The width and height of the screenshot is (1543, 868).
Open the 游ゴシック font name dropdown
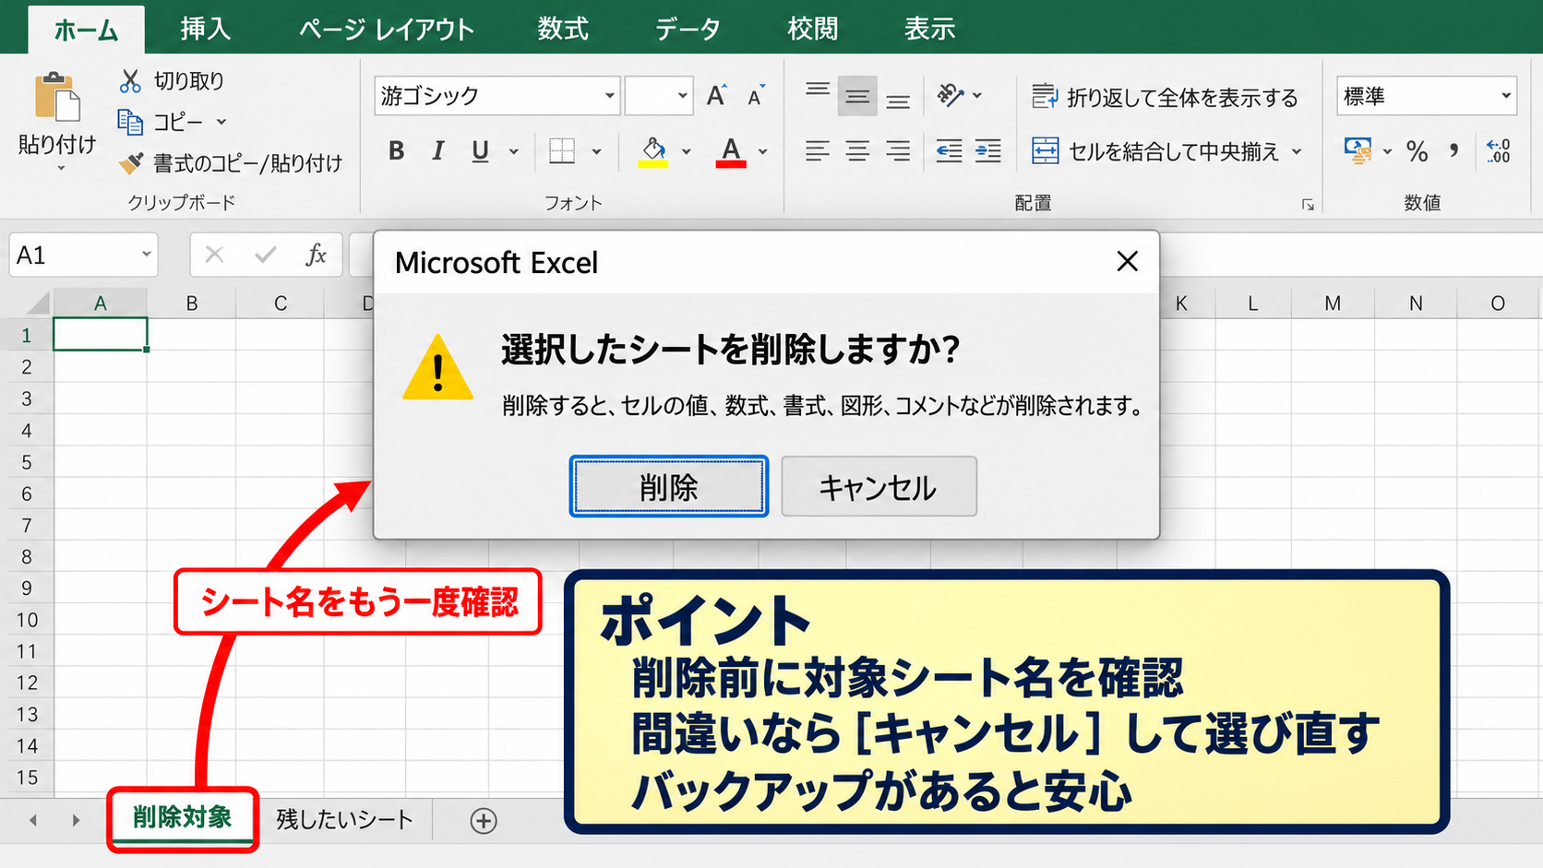pos(609,96)
